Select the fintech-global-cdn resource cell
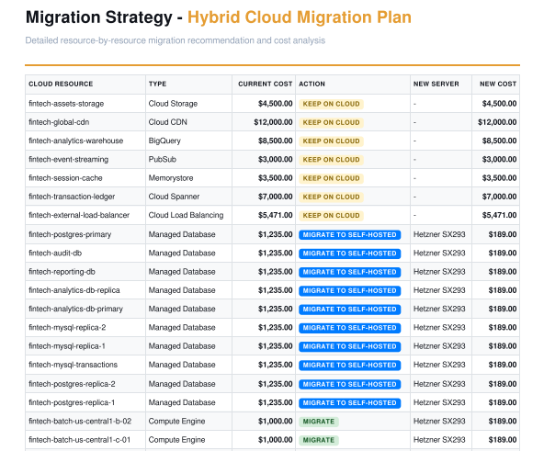Screen dimensions: 544x451 click(85, 122)
